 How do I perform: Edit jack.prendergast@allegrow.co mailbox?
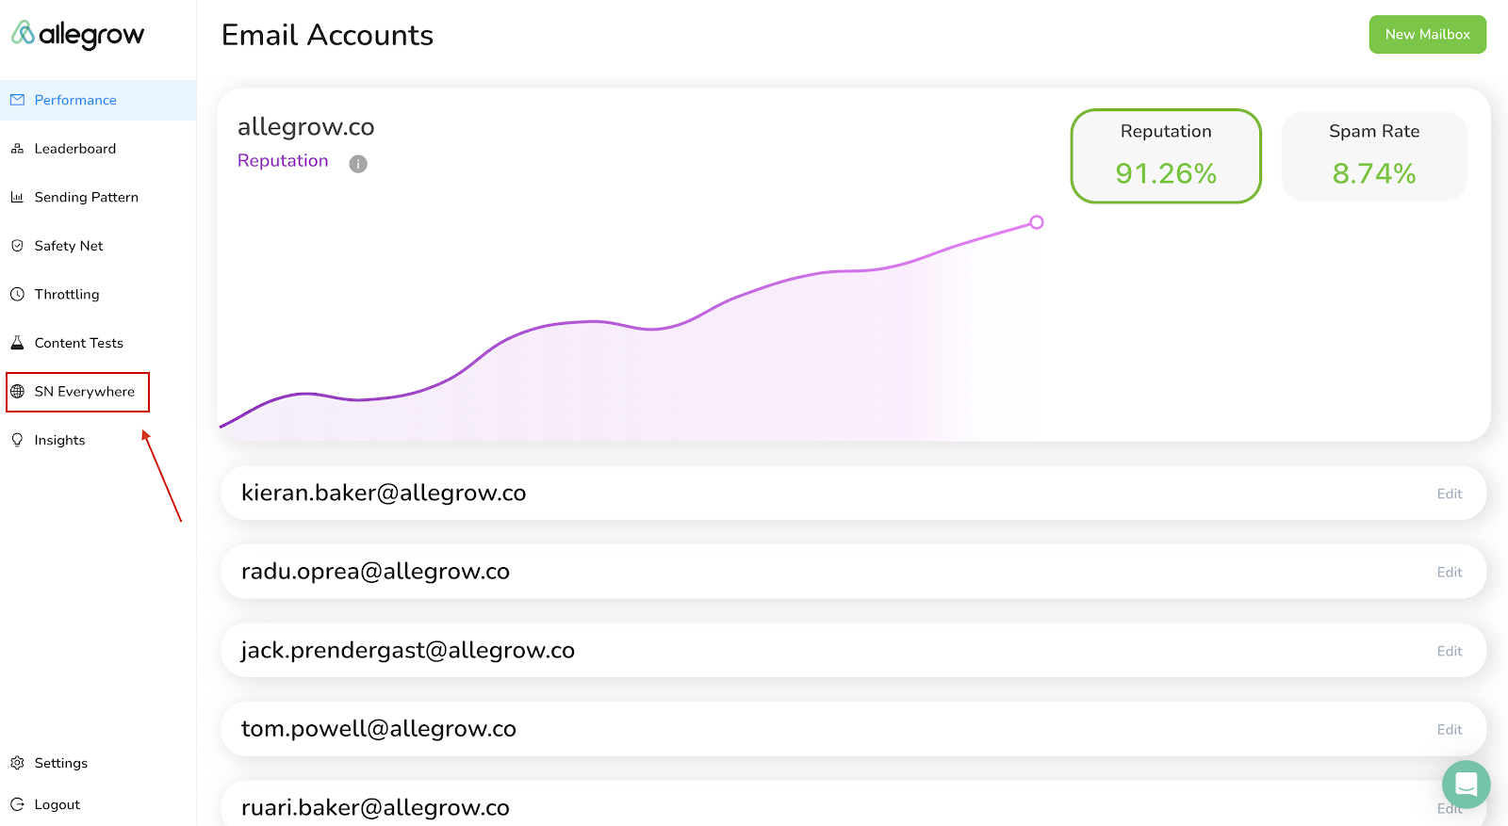coord(1450,651)
